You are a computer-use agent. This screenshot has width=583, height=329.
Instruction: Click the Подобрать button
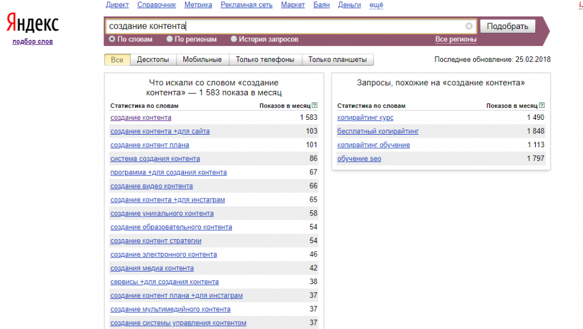[x=507, y=26]
